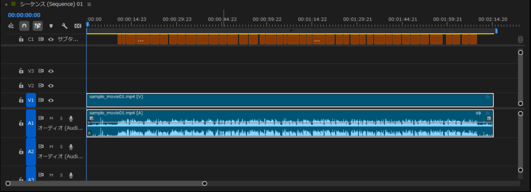Click the audio clip's end keyframe fade icon
Image resolution: width=531 pixels, height=192 pixels.
point(488,119)
